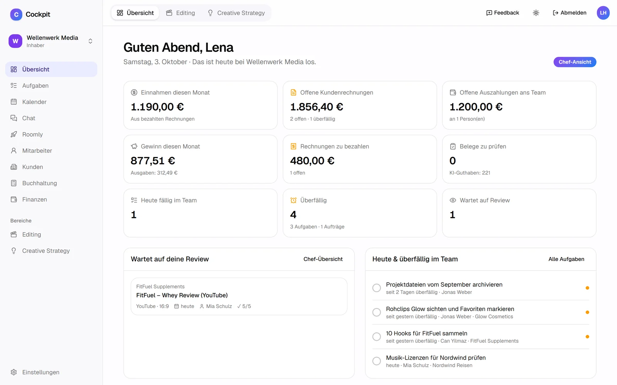
Task: Mark 'Projektdateien vom September archivieren' done
Action: [x=377, y=288]
